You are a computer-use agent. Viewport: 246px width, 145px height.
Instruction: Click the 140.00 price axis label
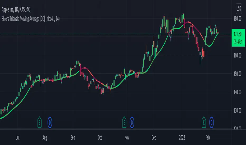coord(238,92)
